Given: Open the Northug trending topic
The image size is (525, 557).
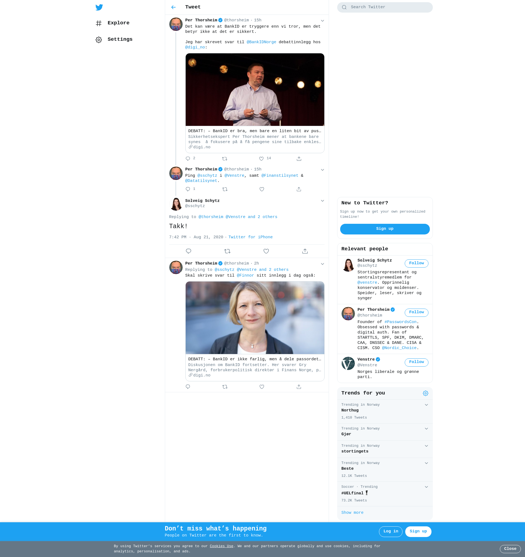Looking at the screenshot, I should click(x=385, y=411).
